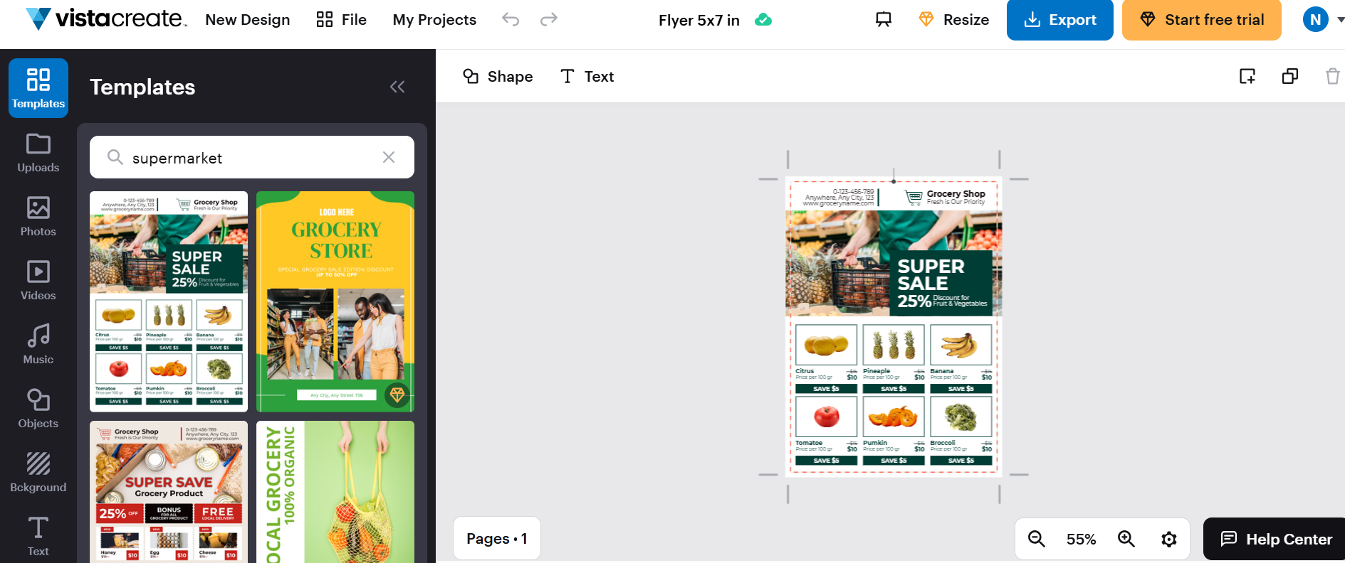This screenshot has width=1345, height=563.
Task: Click the zoom in magnifier
Action: point(1126,539)
